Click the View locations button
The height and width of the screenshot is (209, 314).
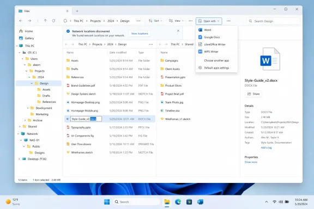pyautogui.click(x=140, y=34)
